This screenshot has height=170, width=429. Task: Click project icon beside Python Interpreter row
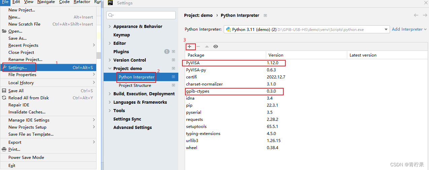tap(174, 77)
